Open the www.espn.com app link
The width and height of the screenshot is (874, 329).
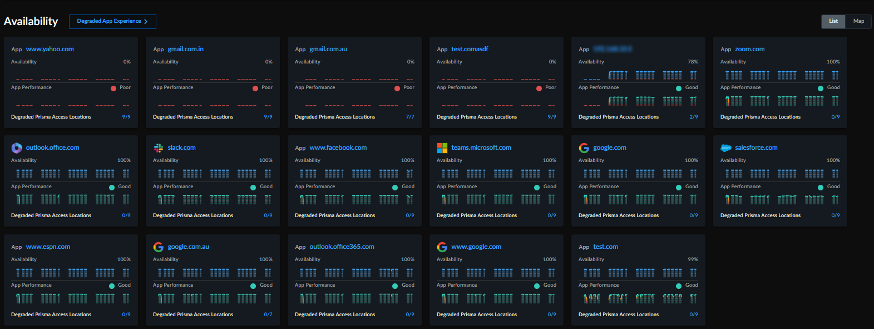48,247
